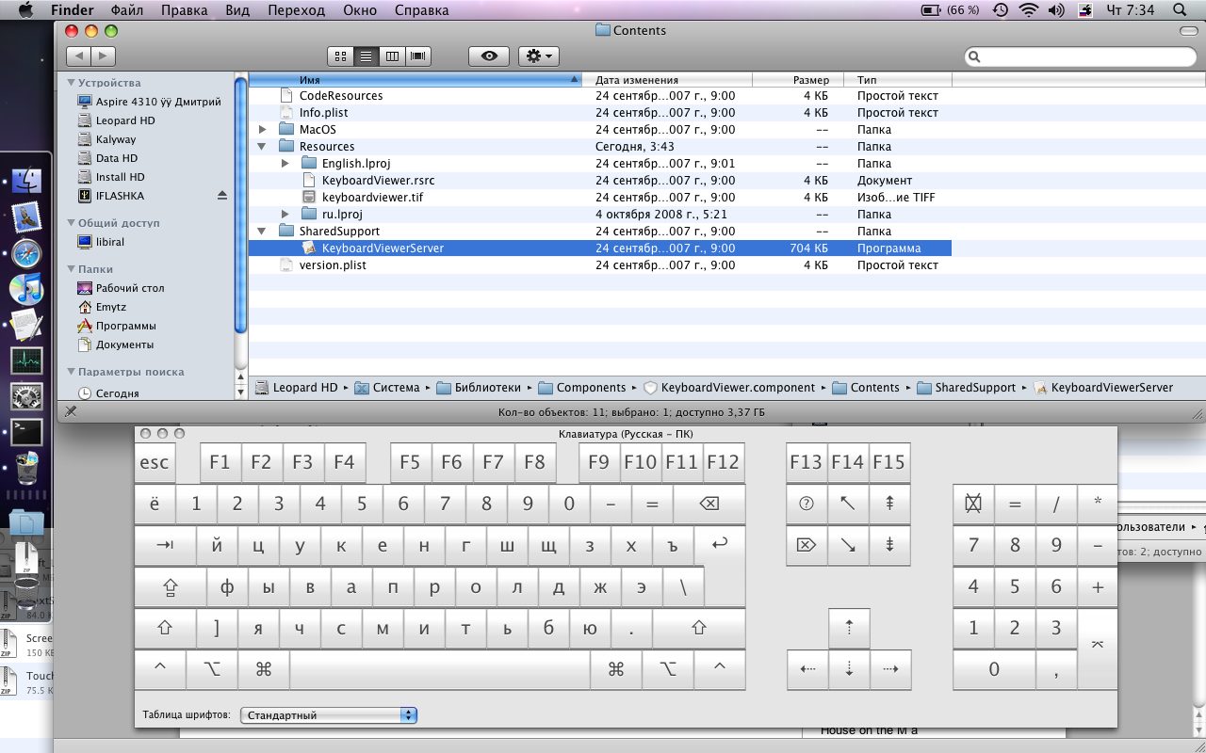Click the volume menu bar icon
The width and height of the screenshot is (1206, 753).
click(x=1056, y=10)
